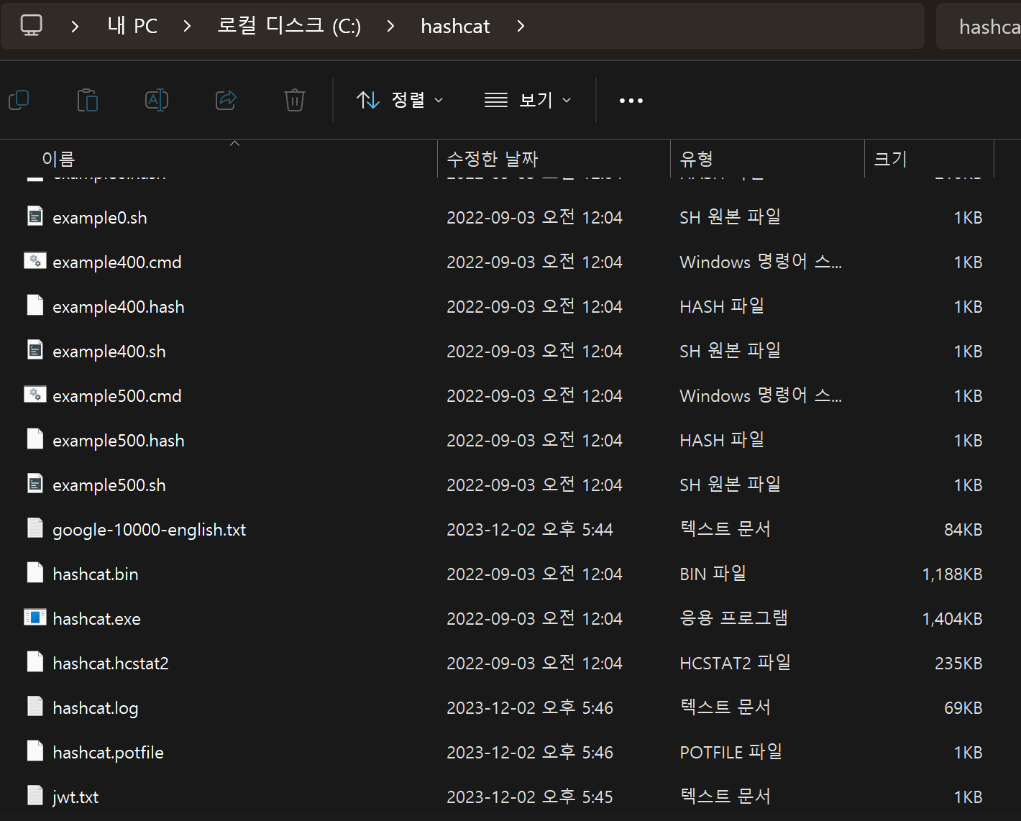
Task: Select the hashcat.log file icon
Action: (35, 706)
